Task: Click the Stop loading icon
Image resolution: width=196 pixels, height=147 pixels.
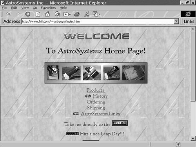Action: (x=28, y=14)
